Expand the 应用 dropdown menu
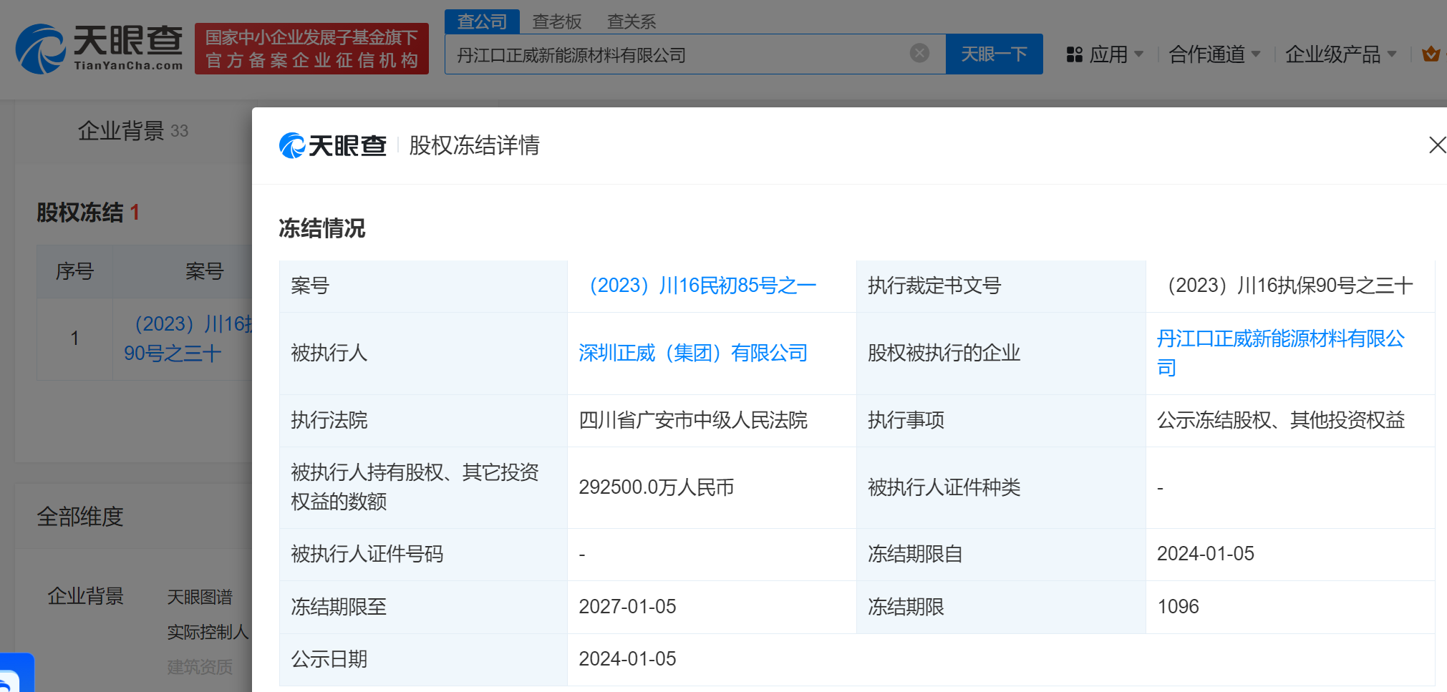This screenshot has width=1447, height=692. click(x=1139, y=54)
